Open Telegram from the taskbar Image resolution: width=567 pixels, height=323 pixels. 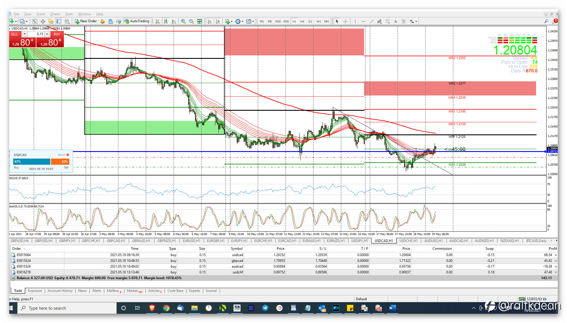(x=265, y=308)
